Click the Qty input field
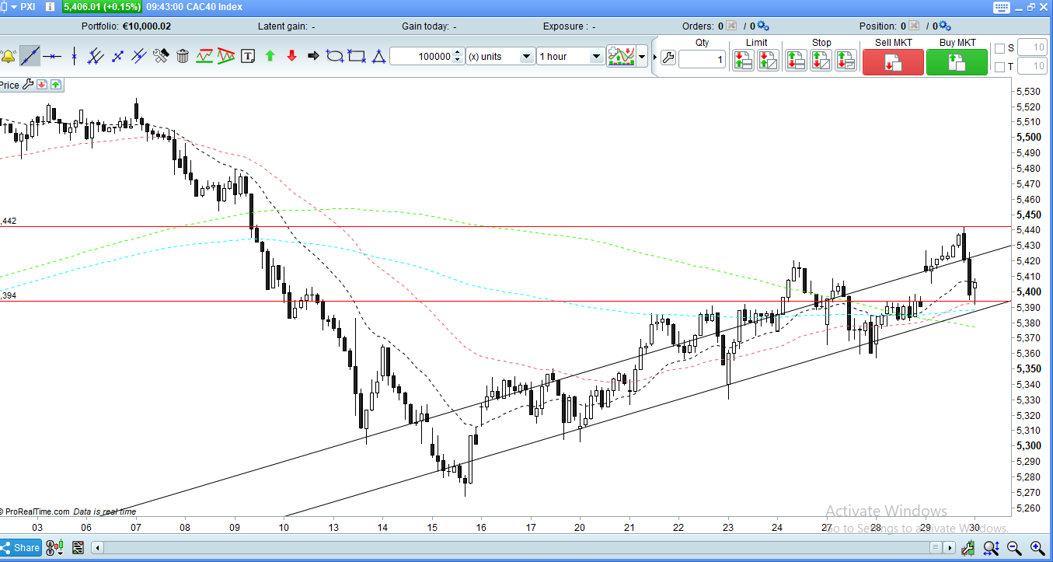Viewport: 1053px width, 562px height. tap(703, 59)
